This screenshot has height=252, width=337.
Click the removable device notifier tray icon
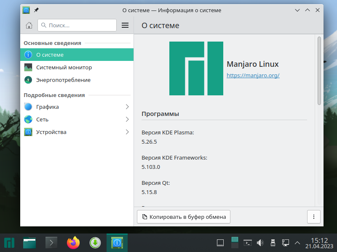point(273,242)
